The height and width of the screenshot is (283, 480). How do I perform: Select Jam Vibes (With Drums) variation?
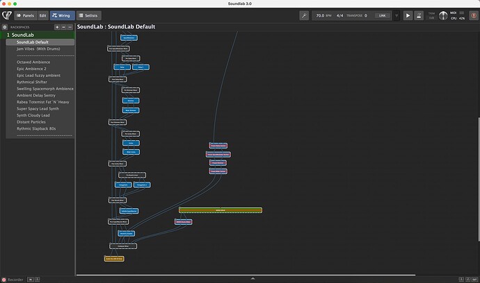(40, 49)
